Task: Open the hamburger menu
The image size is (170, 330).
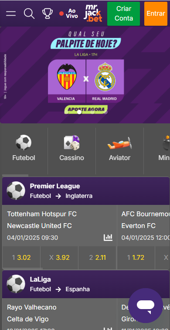Action: coord(11,14)
